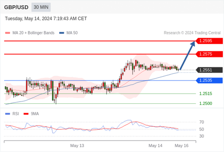
Task: Click the 9MA red legend swatch
Action: point(26,114)
